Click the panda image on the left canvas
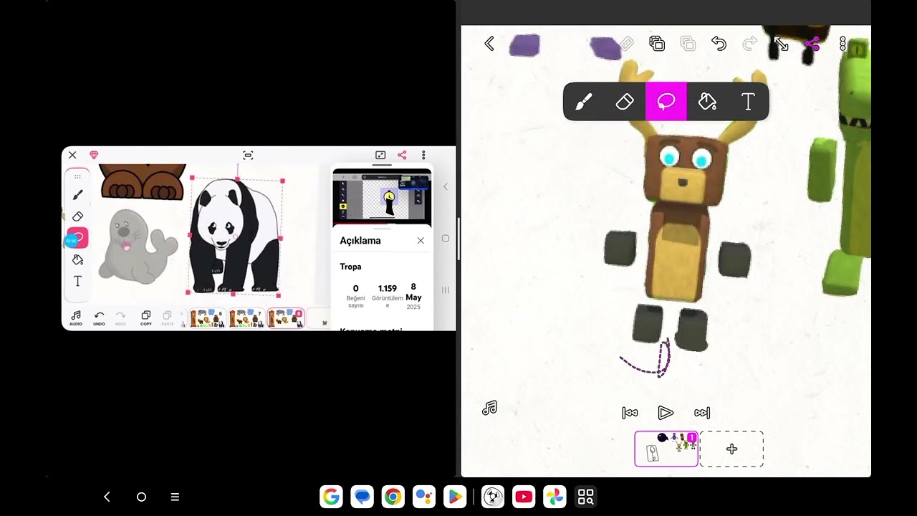 [x=234, y=236]
